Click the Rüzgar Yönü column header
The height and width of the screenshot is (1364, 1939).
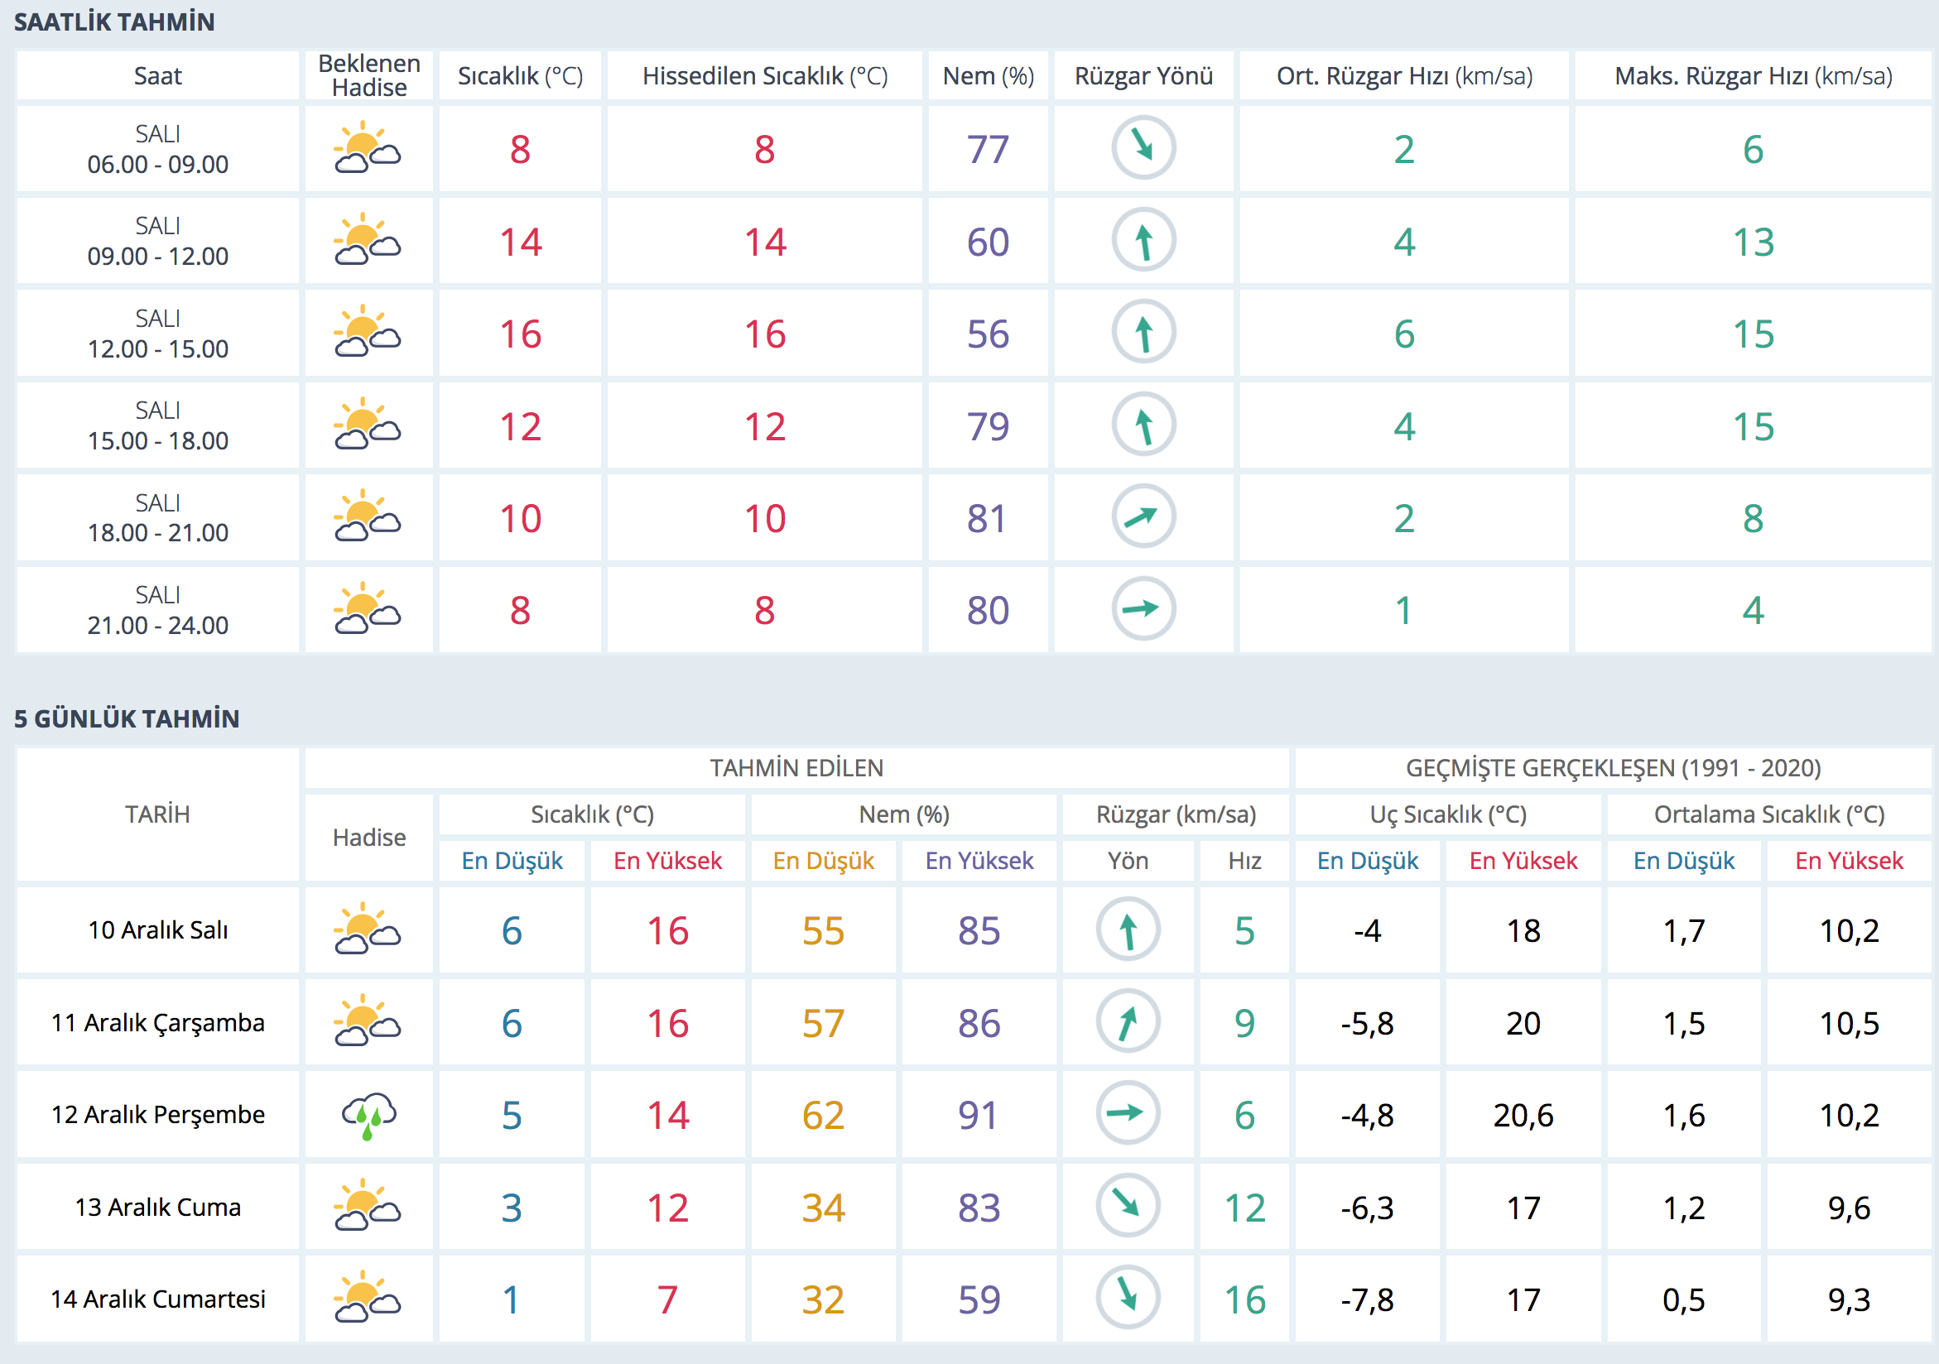(x=1143, y=76)
